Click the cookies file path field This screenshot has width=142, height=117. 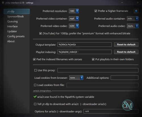tap(102, 85)
